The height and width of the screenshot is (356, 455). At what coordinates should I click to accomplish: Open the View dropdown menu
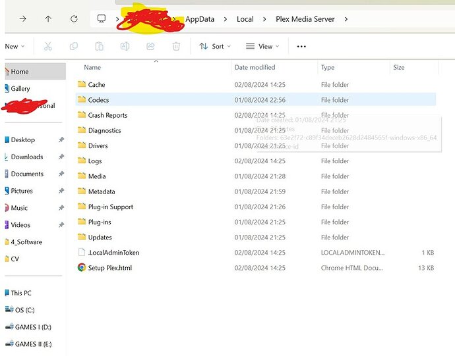262,46
